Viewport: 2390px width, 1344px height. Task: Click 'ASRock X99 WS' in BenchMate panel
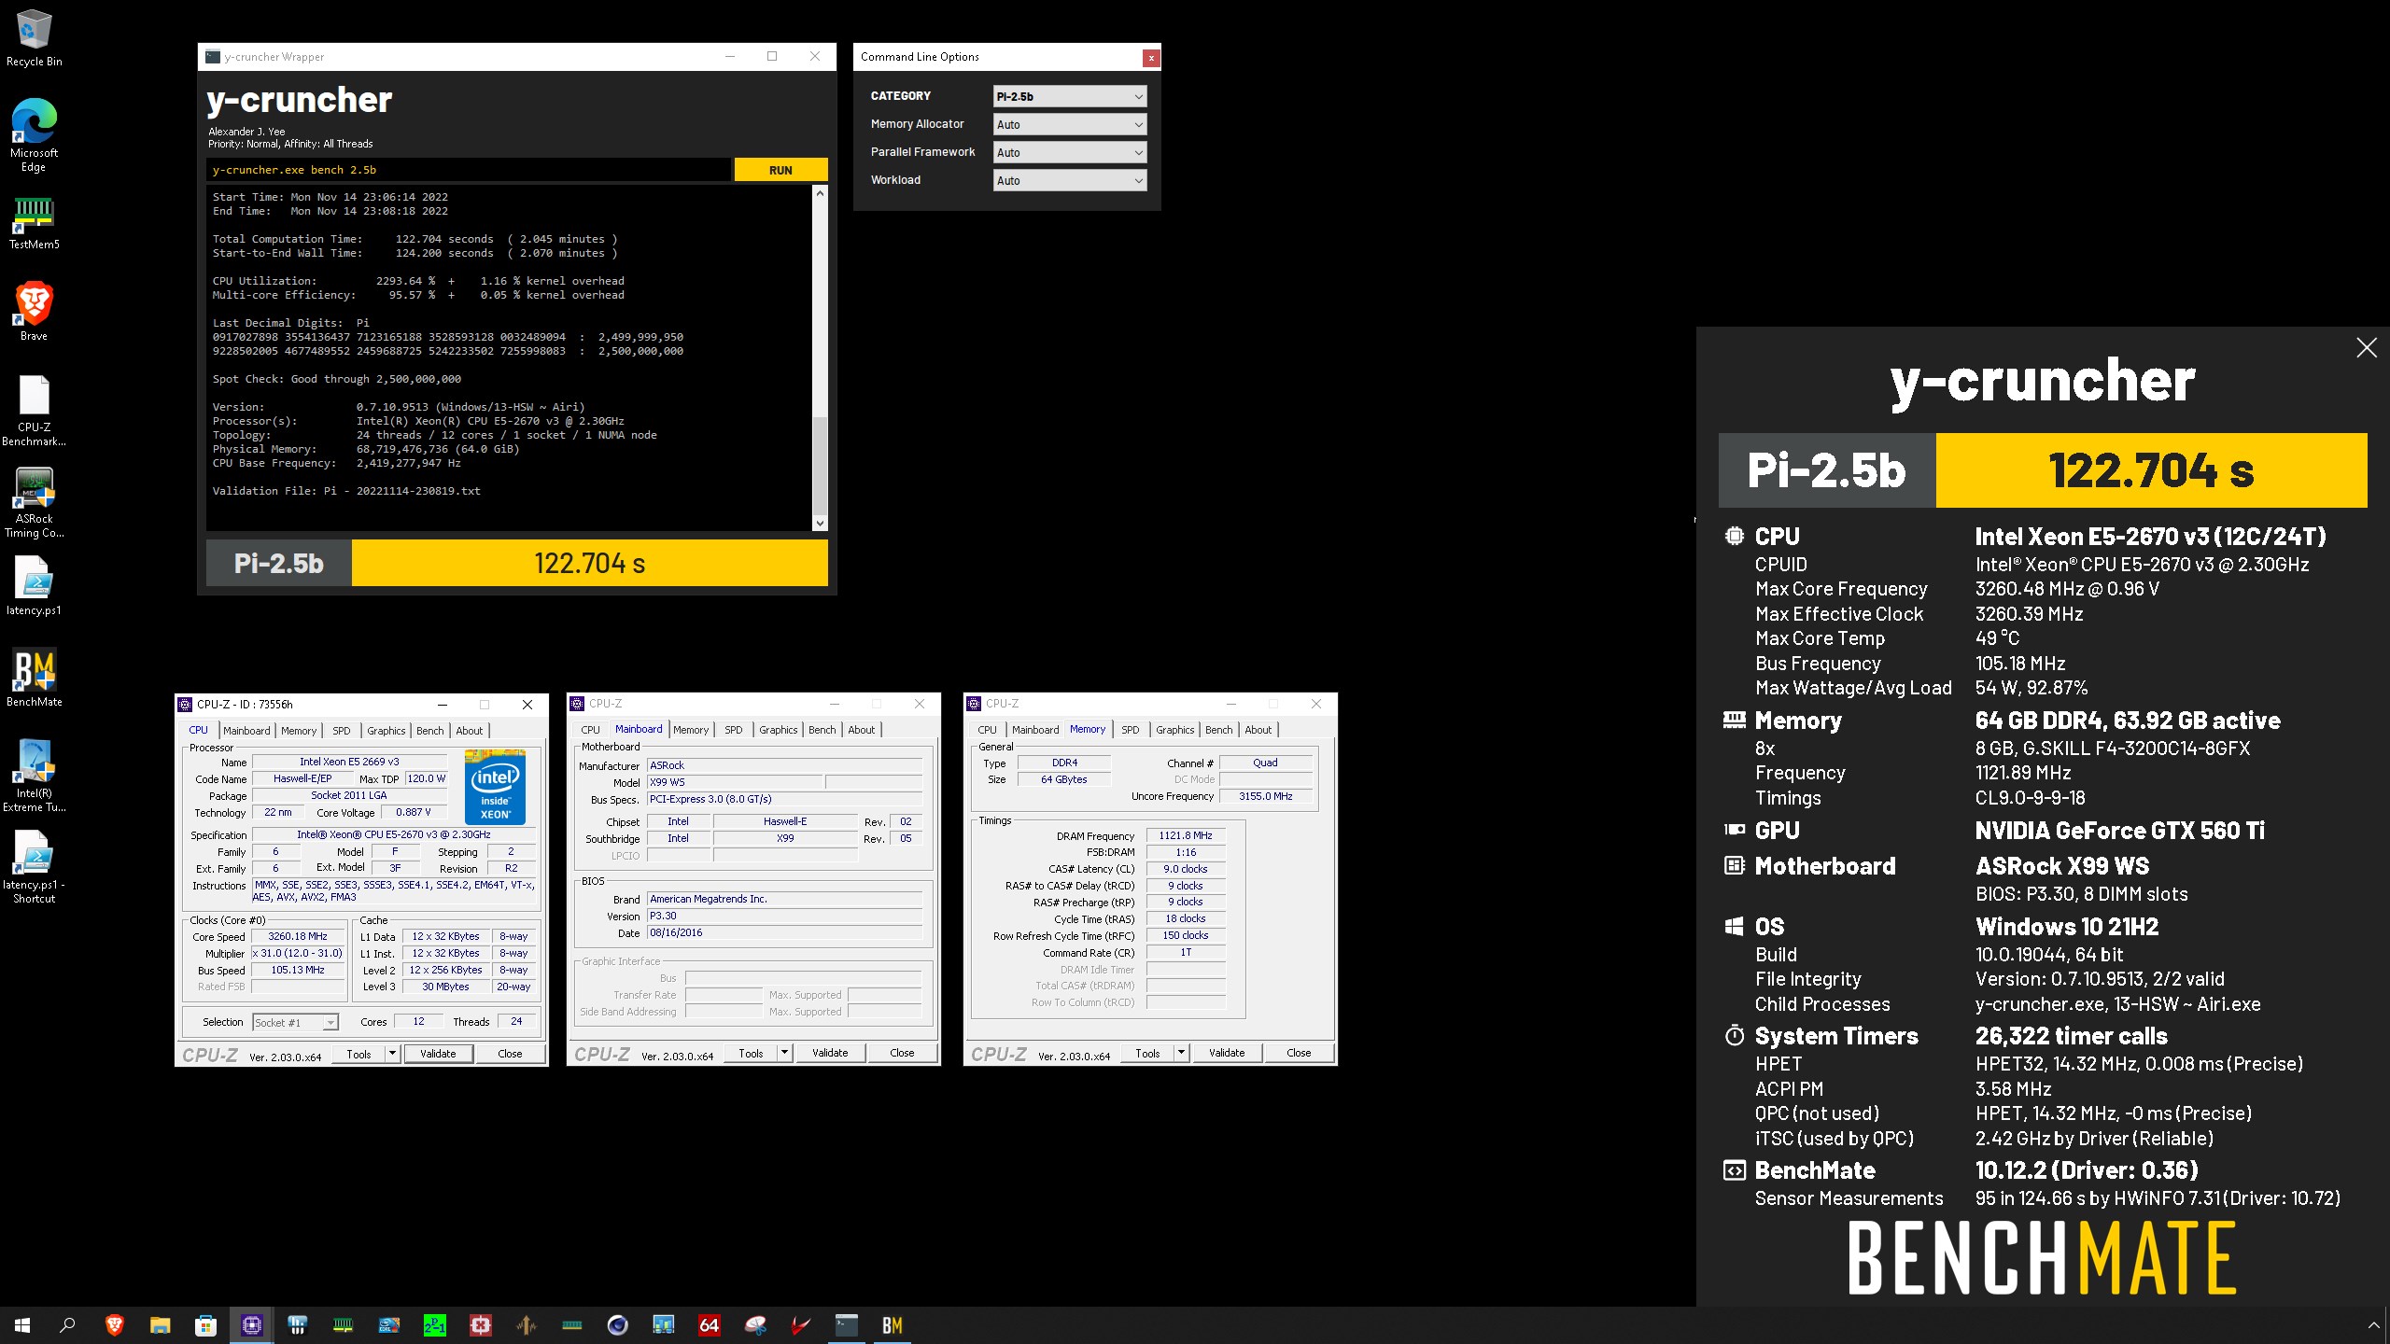point(2062,866)
